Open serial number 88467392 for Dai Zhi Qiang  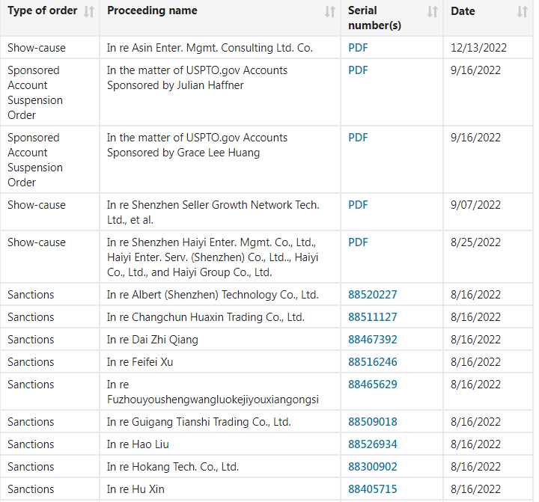pyautogui.click(x=373, y=340)
